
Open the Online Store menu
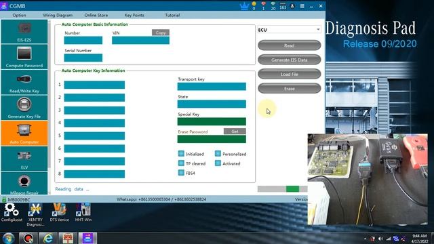[96, 15]
